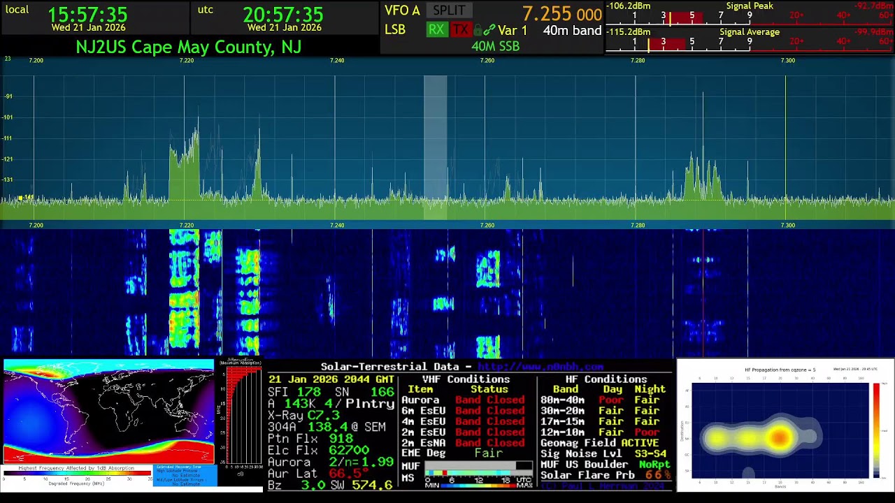Open the Var 1 filter selector
Screen dimensions: 895x503
513,30
